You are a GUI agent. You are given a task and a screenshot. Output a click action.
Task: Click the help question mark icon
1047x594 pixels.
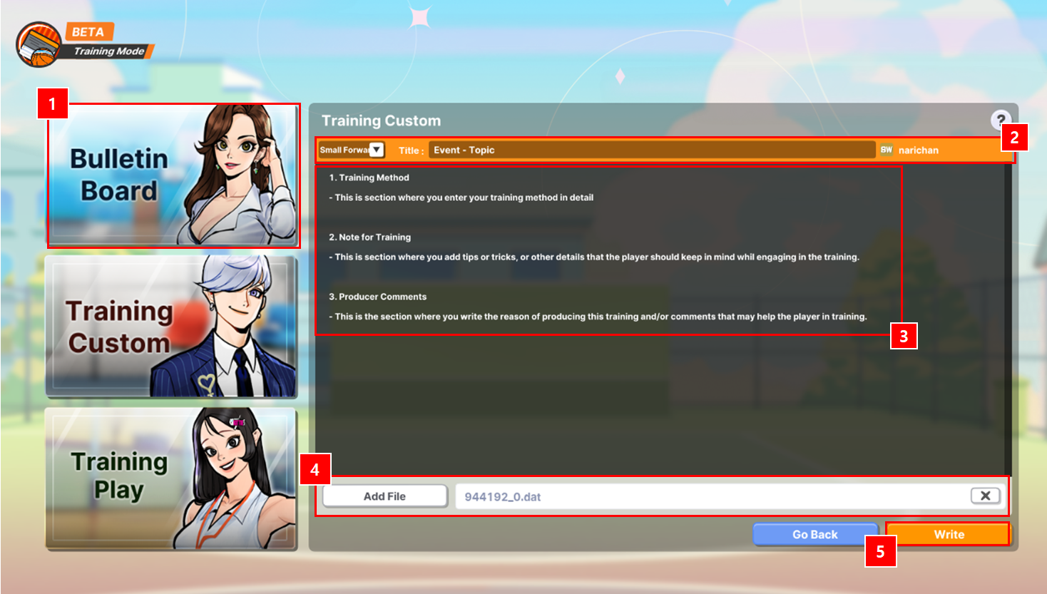1001,120
